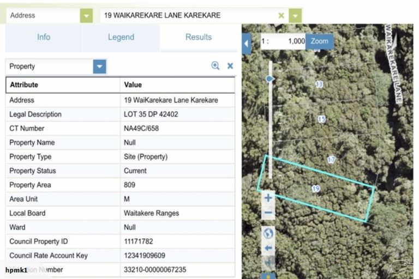Select the Legal Description value LOT 35 DP 42402
The image size is (419, 279).
(x=151, y=114)
